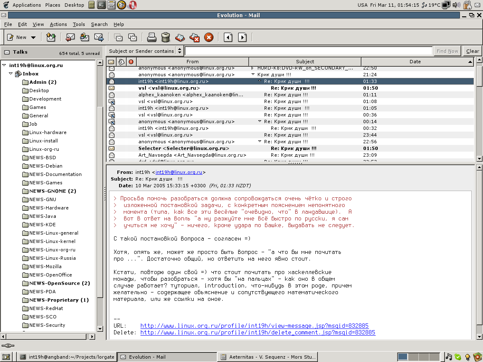Open the globe web browser panel launcher
483x362 pixels.
[x=122, y=5]
